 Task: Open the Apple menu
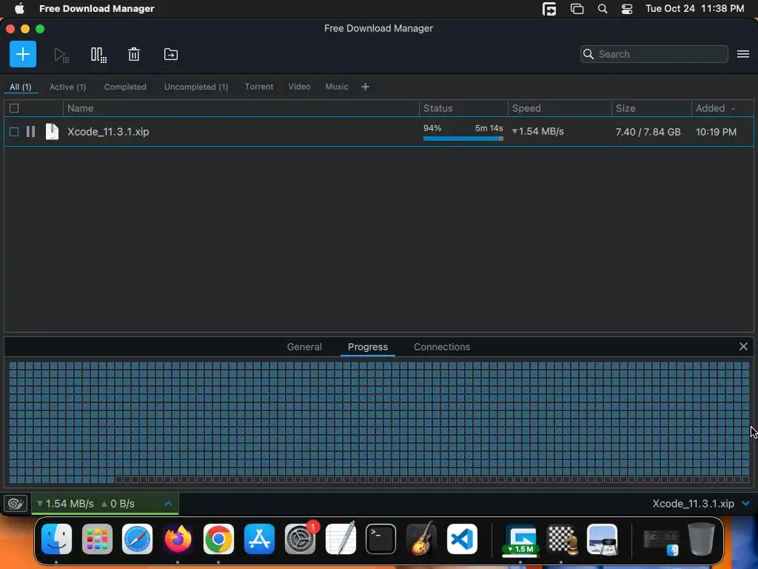point(19,9)
